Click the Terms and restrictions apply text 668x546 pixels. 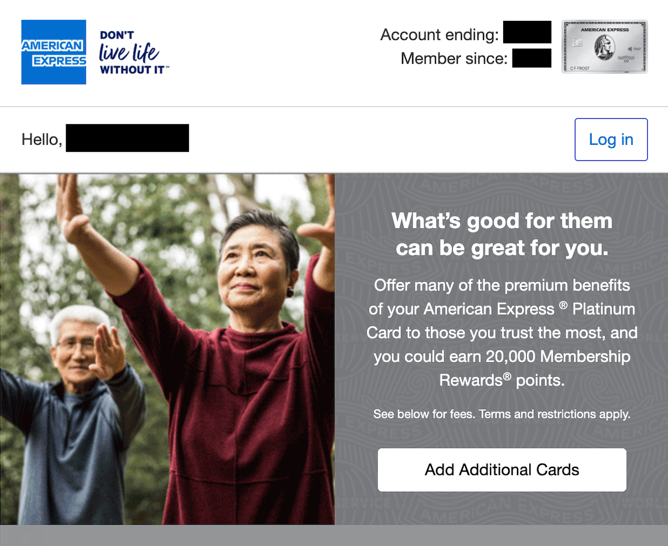(555, 414)
